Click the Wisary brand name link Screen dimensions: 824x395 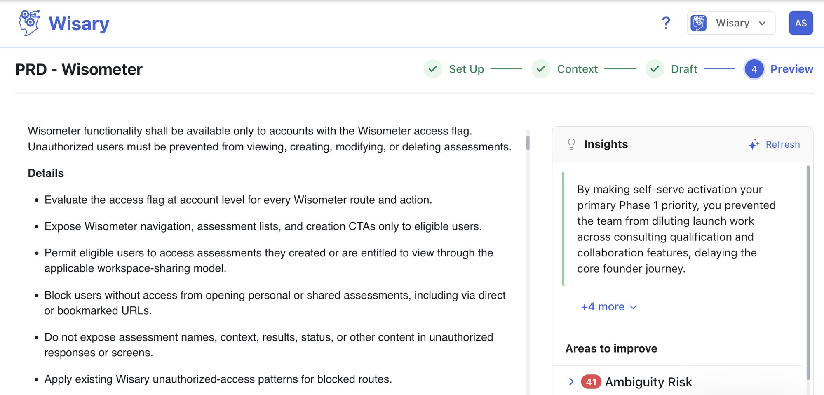tap(79, 24)
